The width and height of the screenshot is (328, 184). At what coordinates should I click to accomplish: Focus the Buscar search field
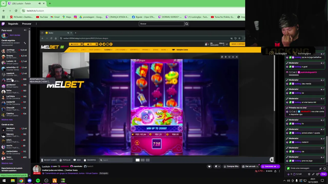[161, 24]
